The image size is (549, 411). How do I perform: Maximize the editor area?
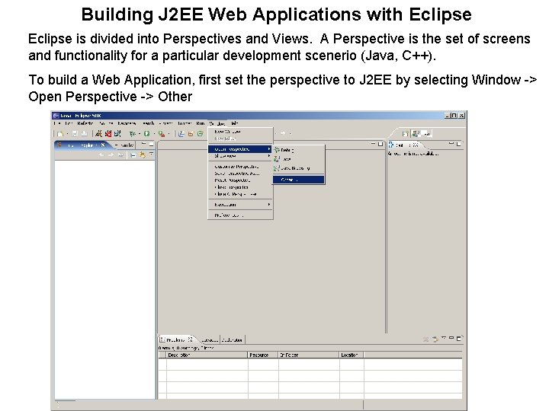click(x=380, y=144)
